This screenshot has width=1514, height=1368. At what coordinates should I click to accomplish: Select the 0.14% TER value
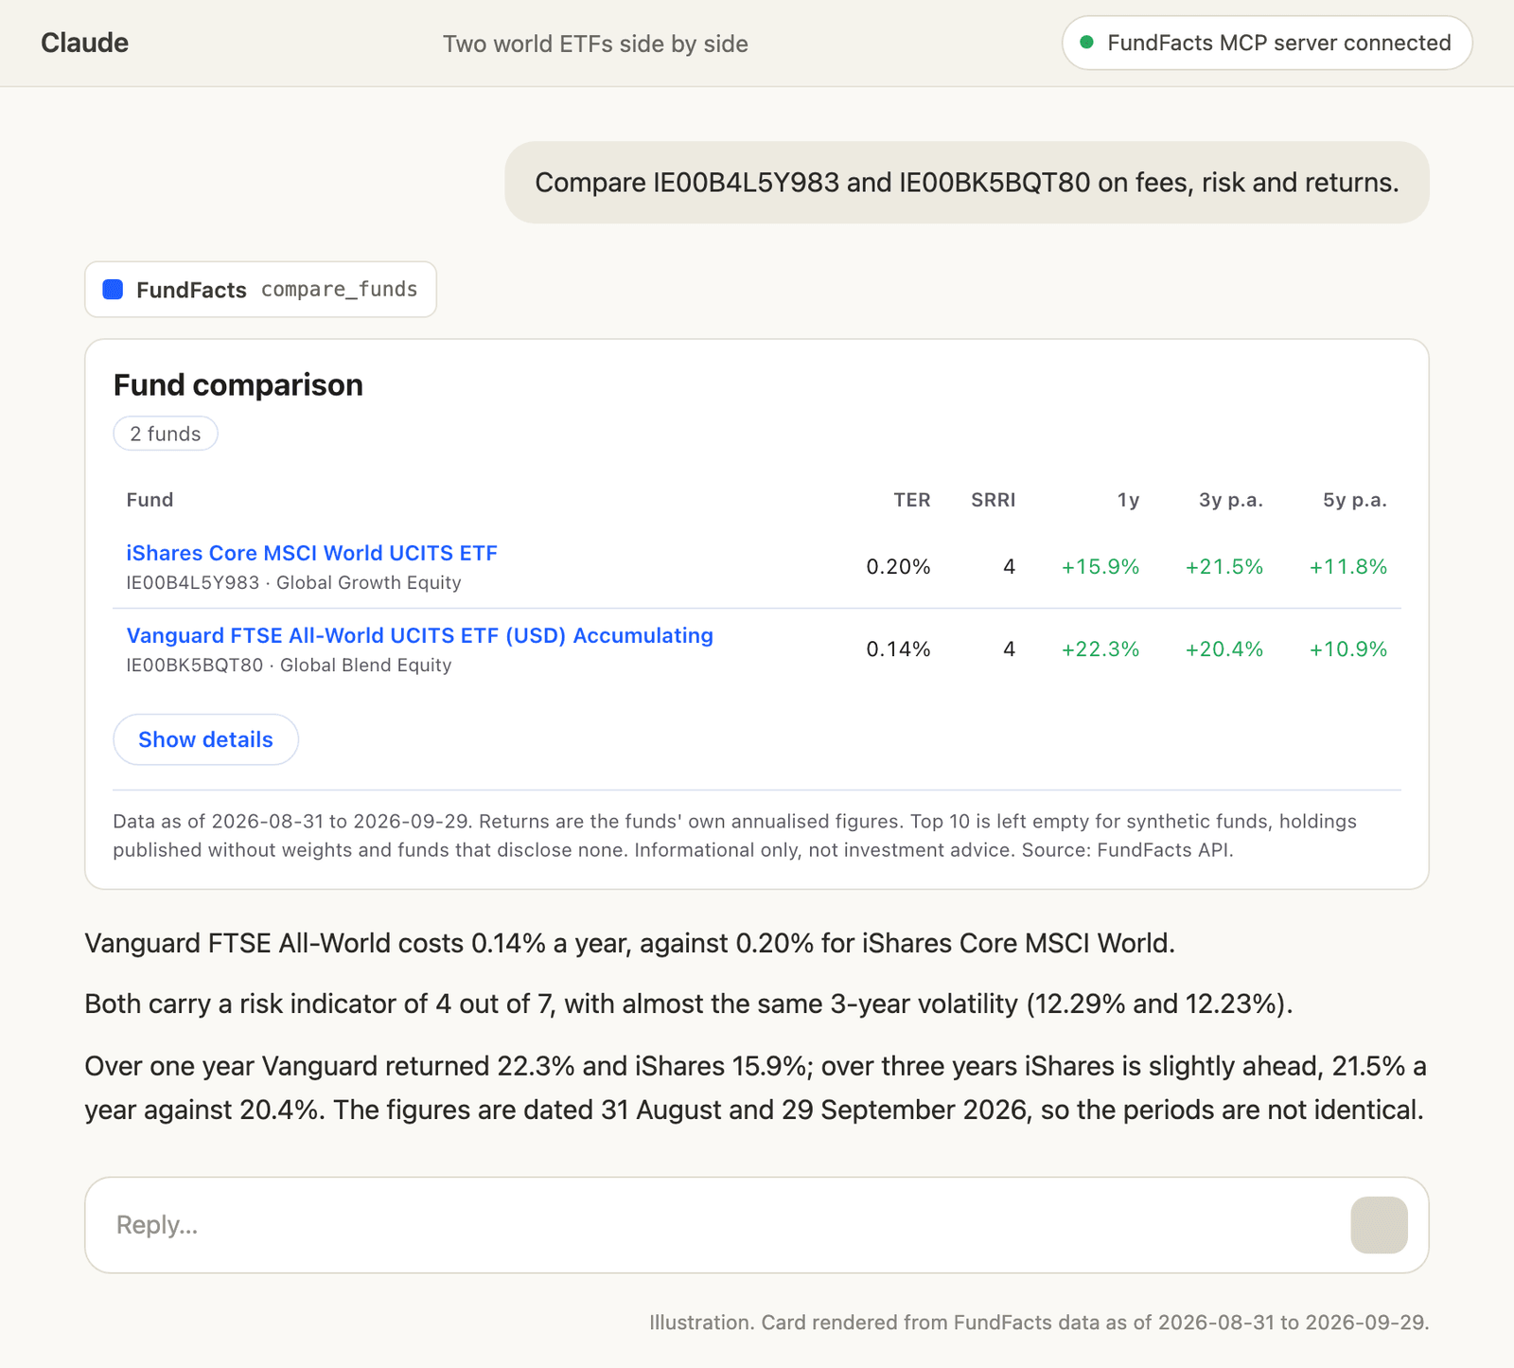(x=899, y=649)
